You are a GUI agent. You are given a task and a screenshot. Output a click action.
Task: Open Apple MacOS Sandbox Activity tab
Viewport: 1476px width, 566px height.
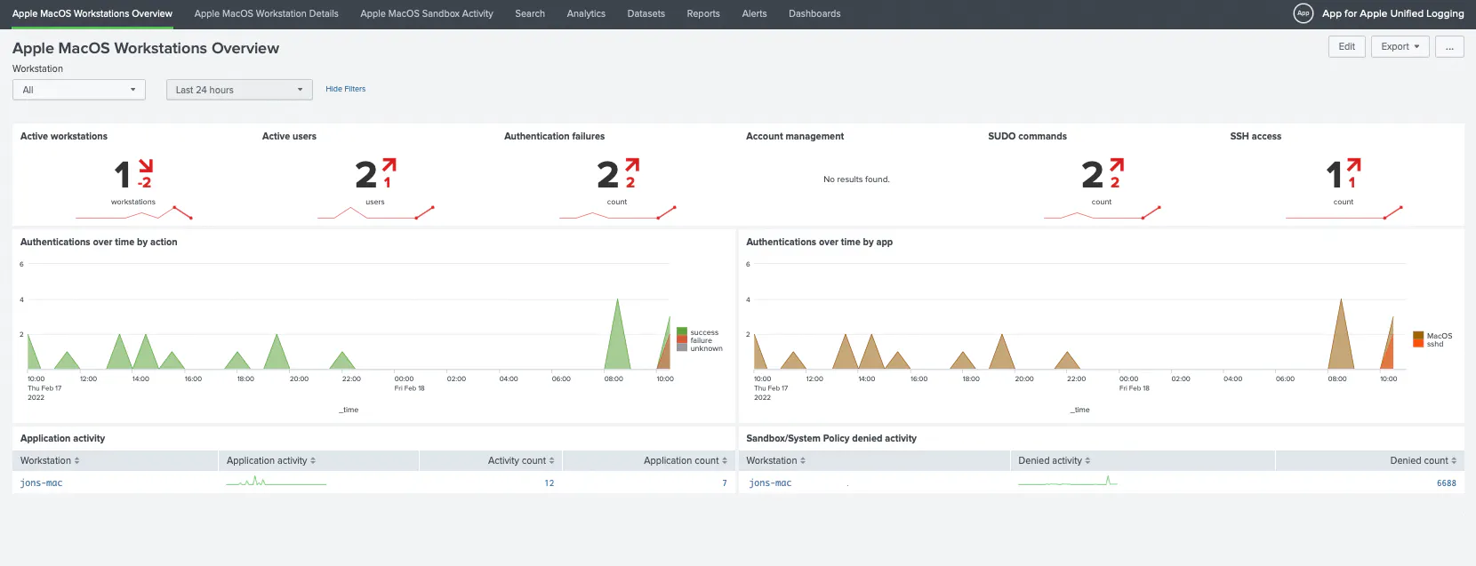tap(427, 13)
